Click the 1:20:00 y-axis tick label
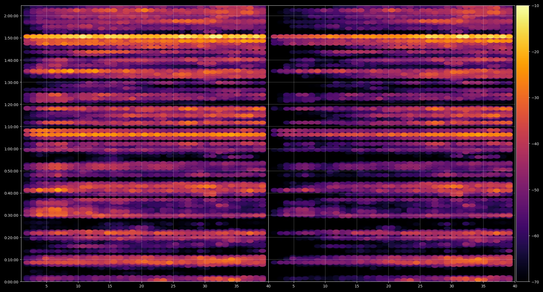 (x=11, y=105)
